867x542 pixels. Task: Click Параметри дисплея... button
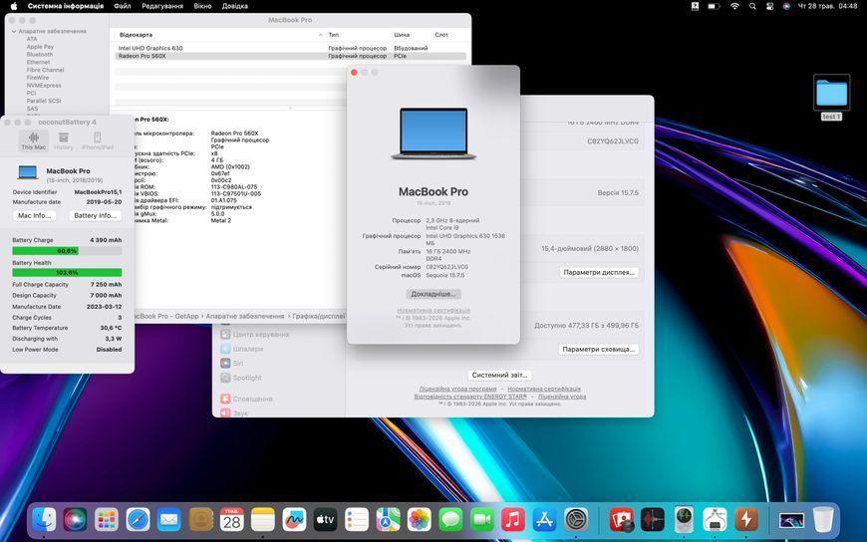[x=599, y=273]
